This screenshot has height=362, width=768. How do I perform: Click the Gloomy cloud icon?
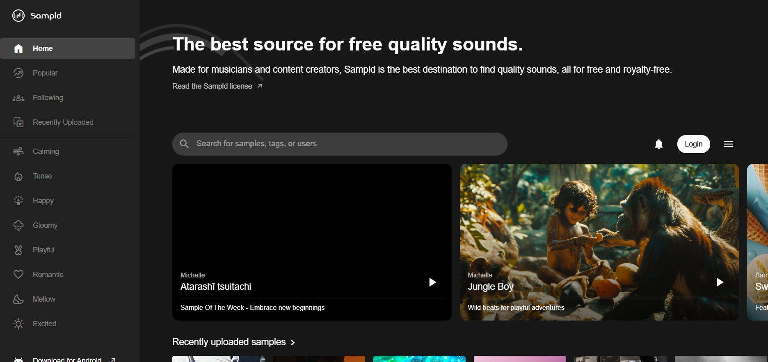[18, 225]
